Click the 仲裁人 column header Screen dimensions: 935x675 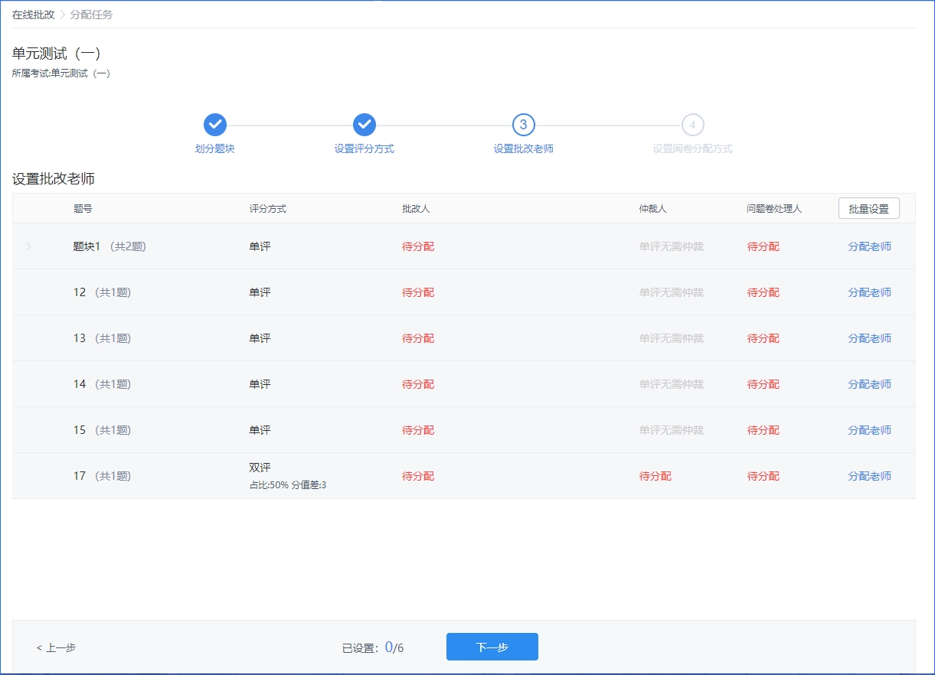[x=653, y=209]
